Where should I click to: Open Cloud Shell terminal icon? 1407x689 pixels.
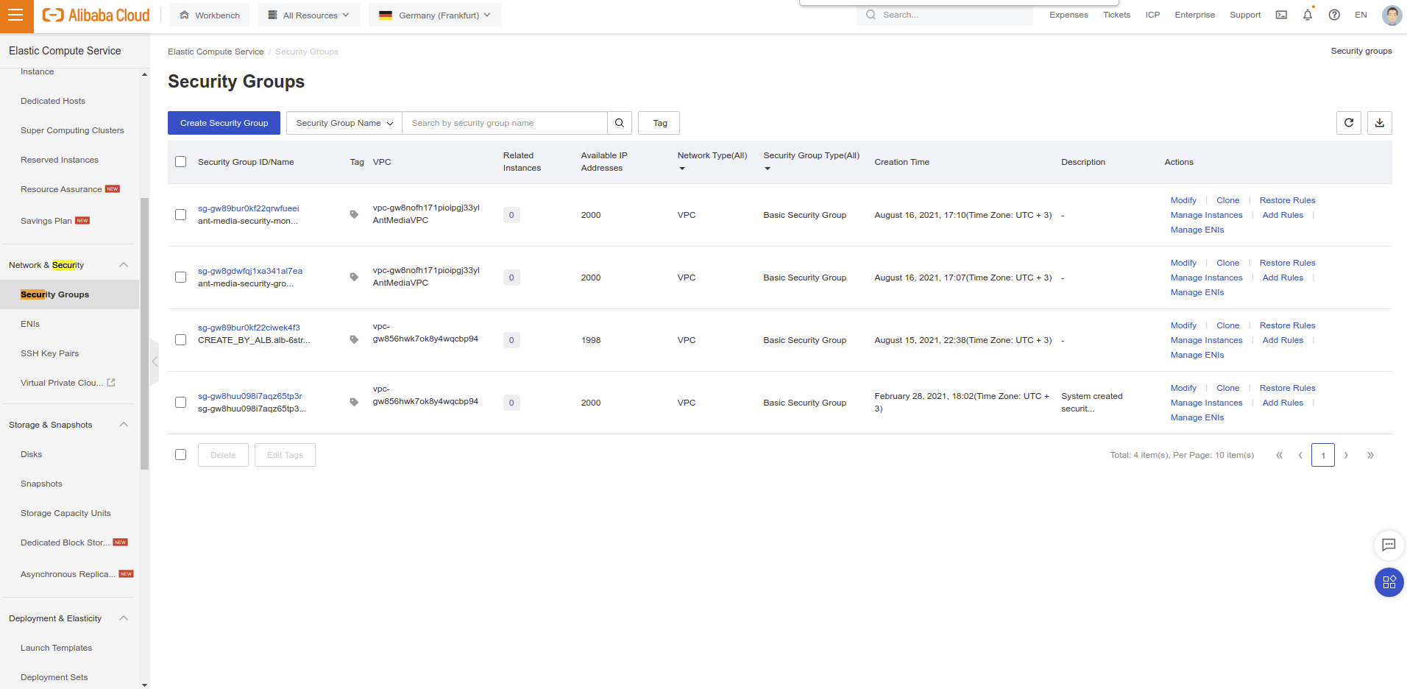point(1281,15)
